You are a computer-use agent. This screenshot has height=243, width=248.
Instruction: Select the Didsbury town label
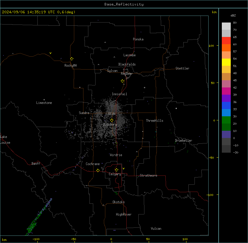[110, 124]
